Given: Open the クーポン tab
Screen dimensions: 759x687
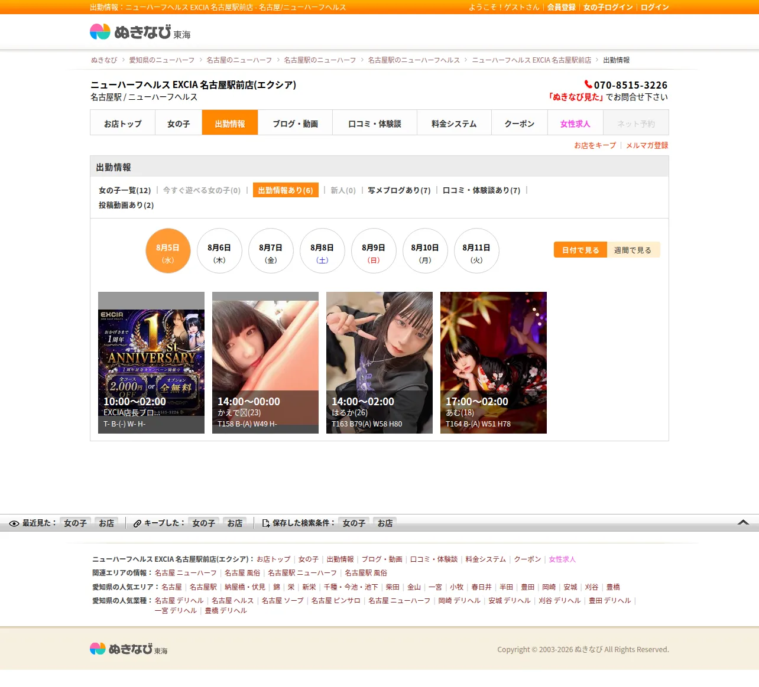Looking at the screenshot, I should point(520,123).
